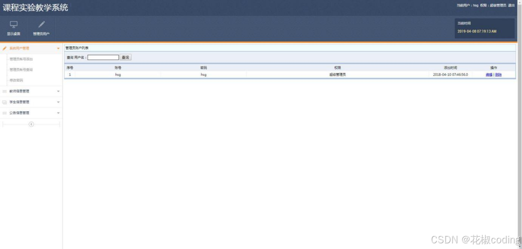Open the 修改密码 submenu item

[x=17, y=81]
